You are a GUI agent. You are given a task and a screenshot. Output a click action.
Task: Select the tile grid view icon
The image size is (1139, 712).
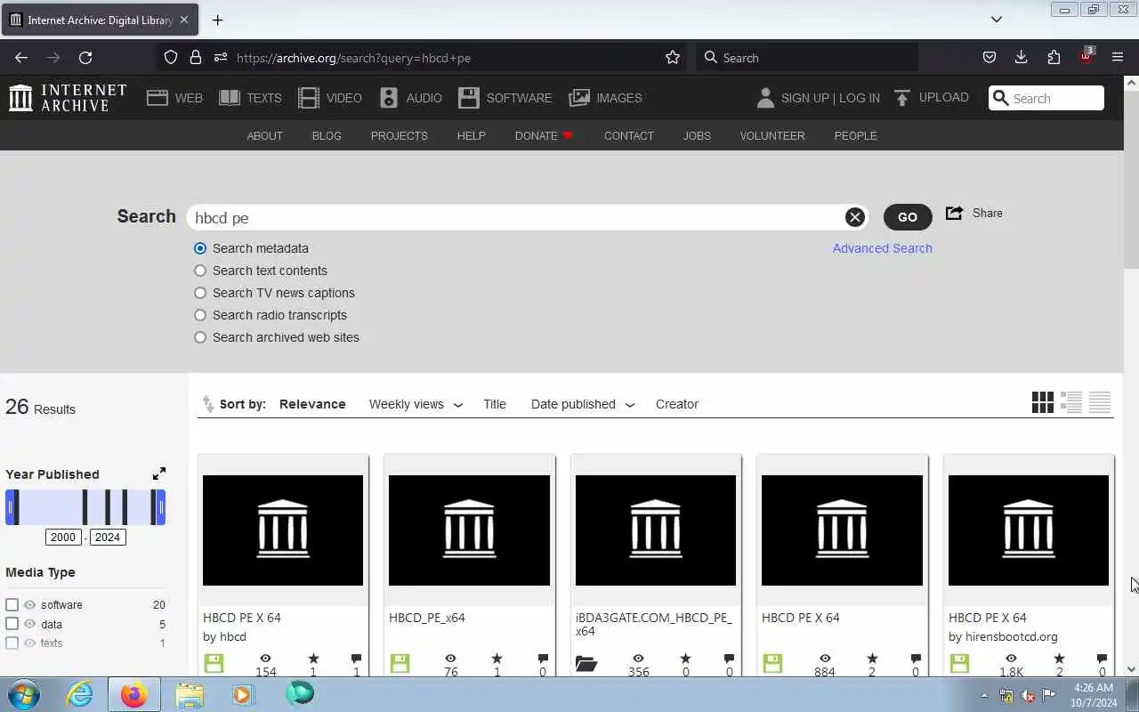tap(1043, 402)
